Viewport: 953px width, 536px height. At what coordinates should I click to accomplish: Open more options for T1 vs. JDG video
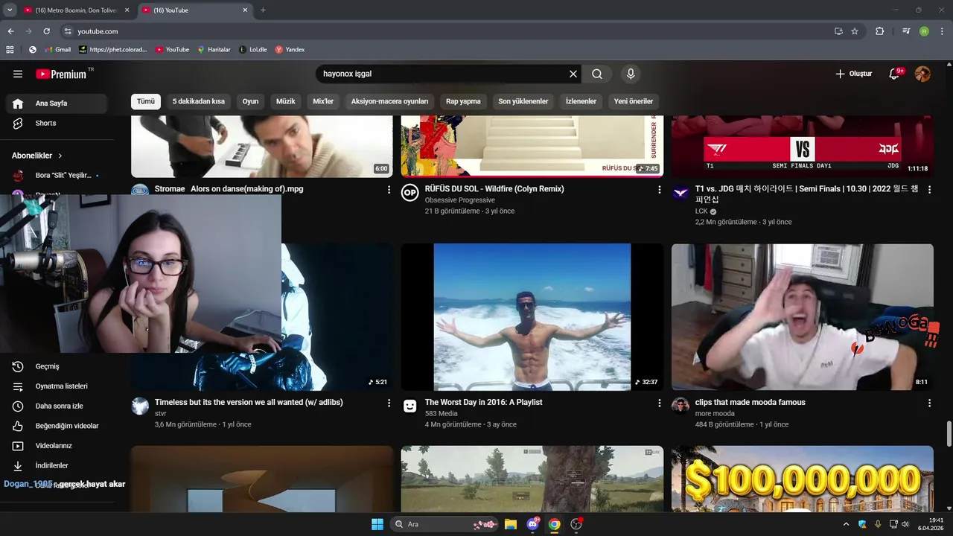point(929,190)
